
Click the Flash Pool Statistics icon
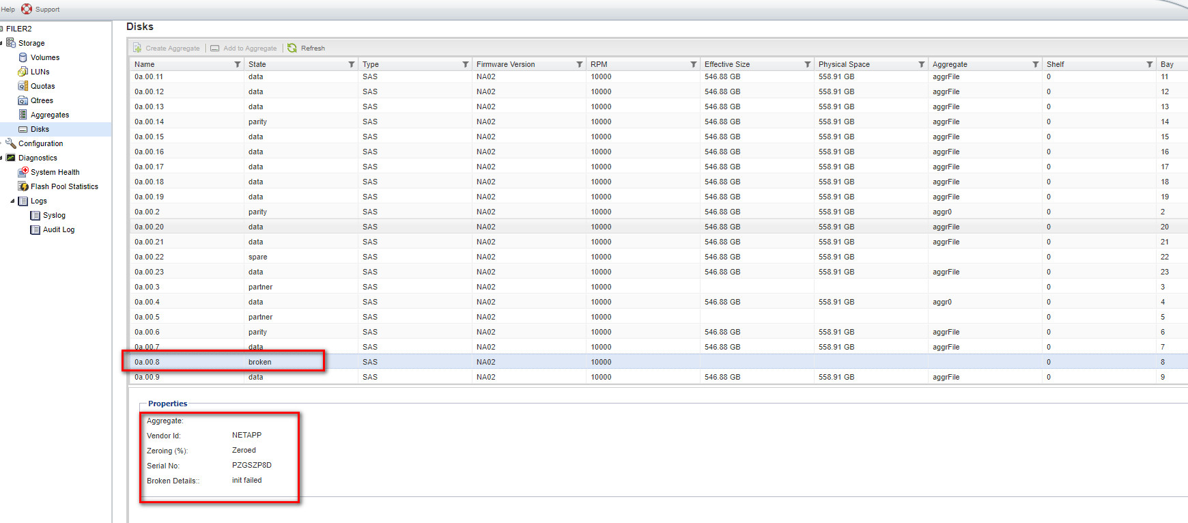pos(23,186)
